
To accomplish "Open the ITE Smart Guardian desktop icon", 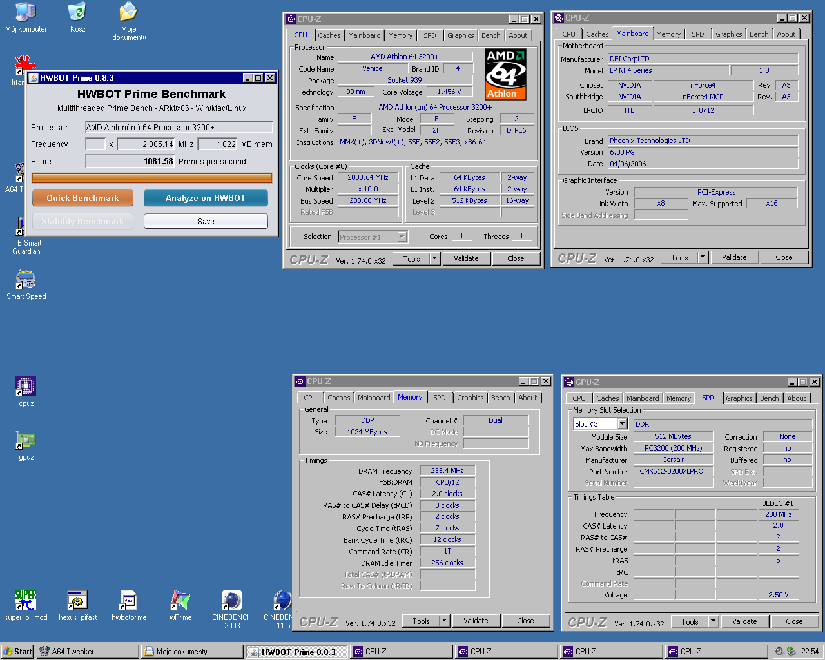I will tap(26, 235).
